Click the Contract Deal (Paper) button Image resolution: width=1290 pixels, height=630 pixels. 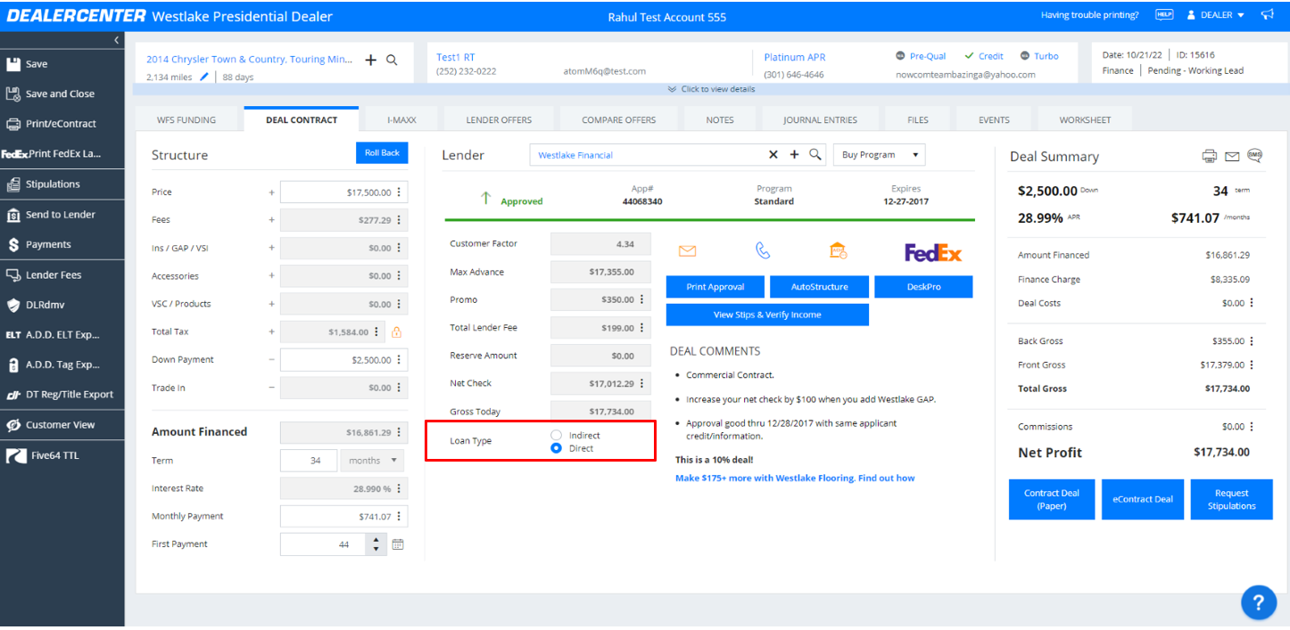pos(1052,499)
